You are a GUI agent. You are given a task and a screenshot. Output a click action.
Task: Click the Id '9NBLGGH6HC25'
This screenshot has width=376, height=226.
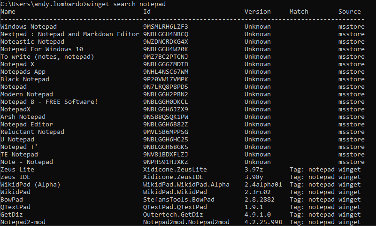click(x=165, y=140)
